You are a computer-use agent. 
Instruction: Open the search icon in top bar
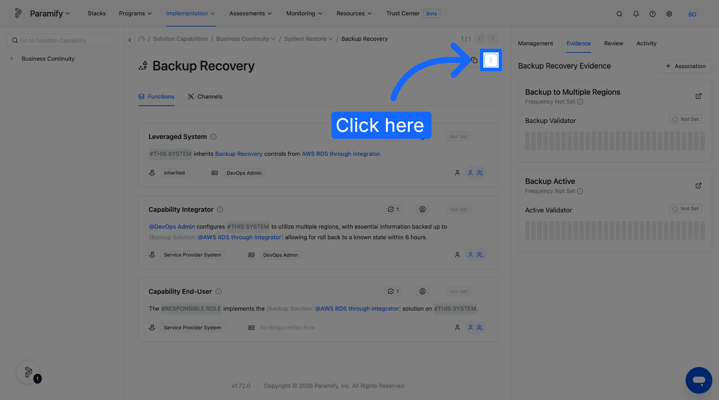(x=619, y=14)
